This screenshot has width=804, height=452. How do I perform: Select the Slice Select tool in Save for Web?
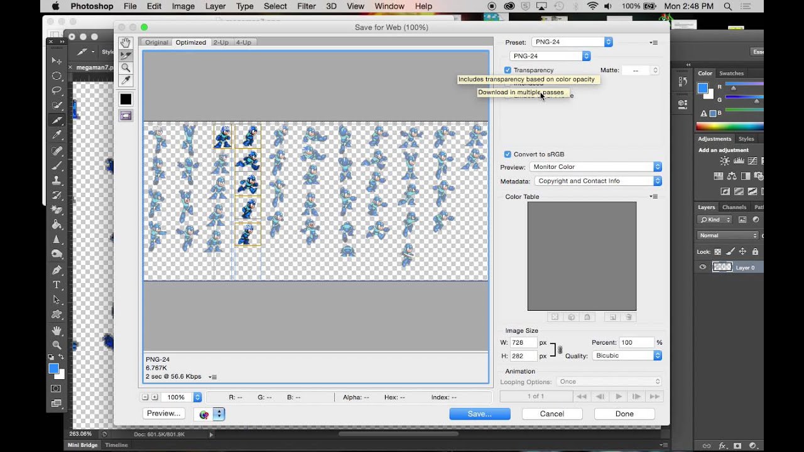(x=126, y=55)
